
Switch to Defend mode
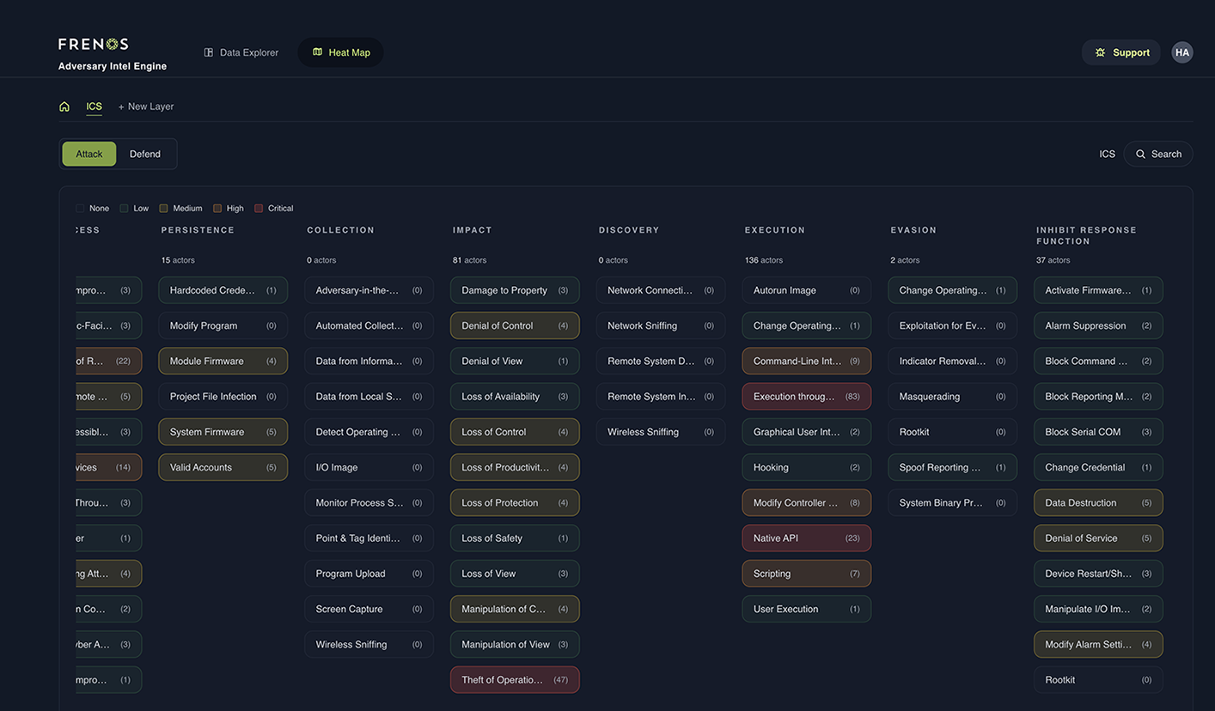(145, 155)
